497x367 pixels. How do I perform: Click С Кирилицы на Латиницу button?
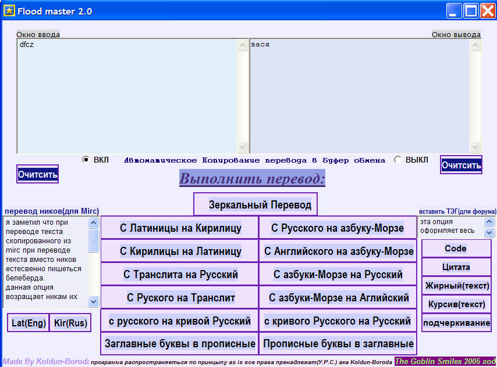pos(180,251)
